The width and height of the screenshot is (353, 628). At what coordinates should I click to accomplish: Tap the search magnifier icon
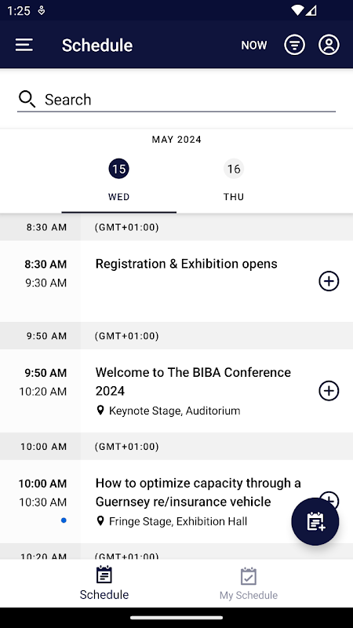pyautogui.click(x=27, y=99)
